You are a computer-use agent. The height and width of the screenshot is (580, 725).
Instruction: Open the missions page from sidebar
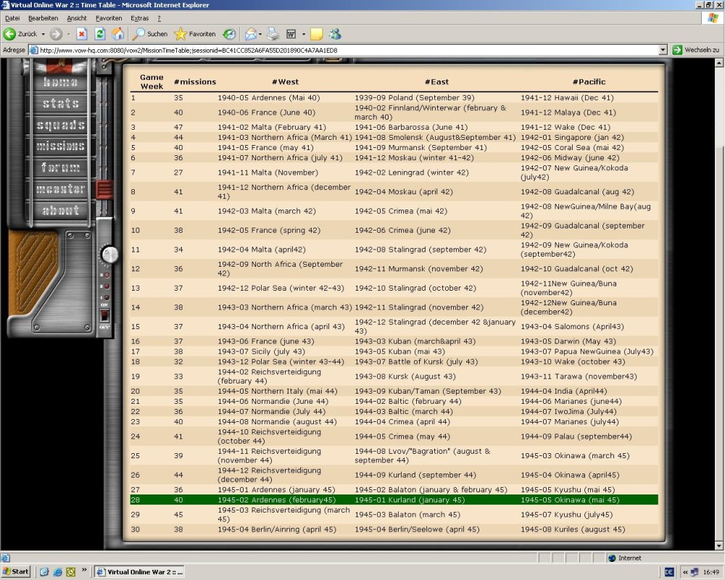[61, 146]
